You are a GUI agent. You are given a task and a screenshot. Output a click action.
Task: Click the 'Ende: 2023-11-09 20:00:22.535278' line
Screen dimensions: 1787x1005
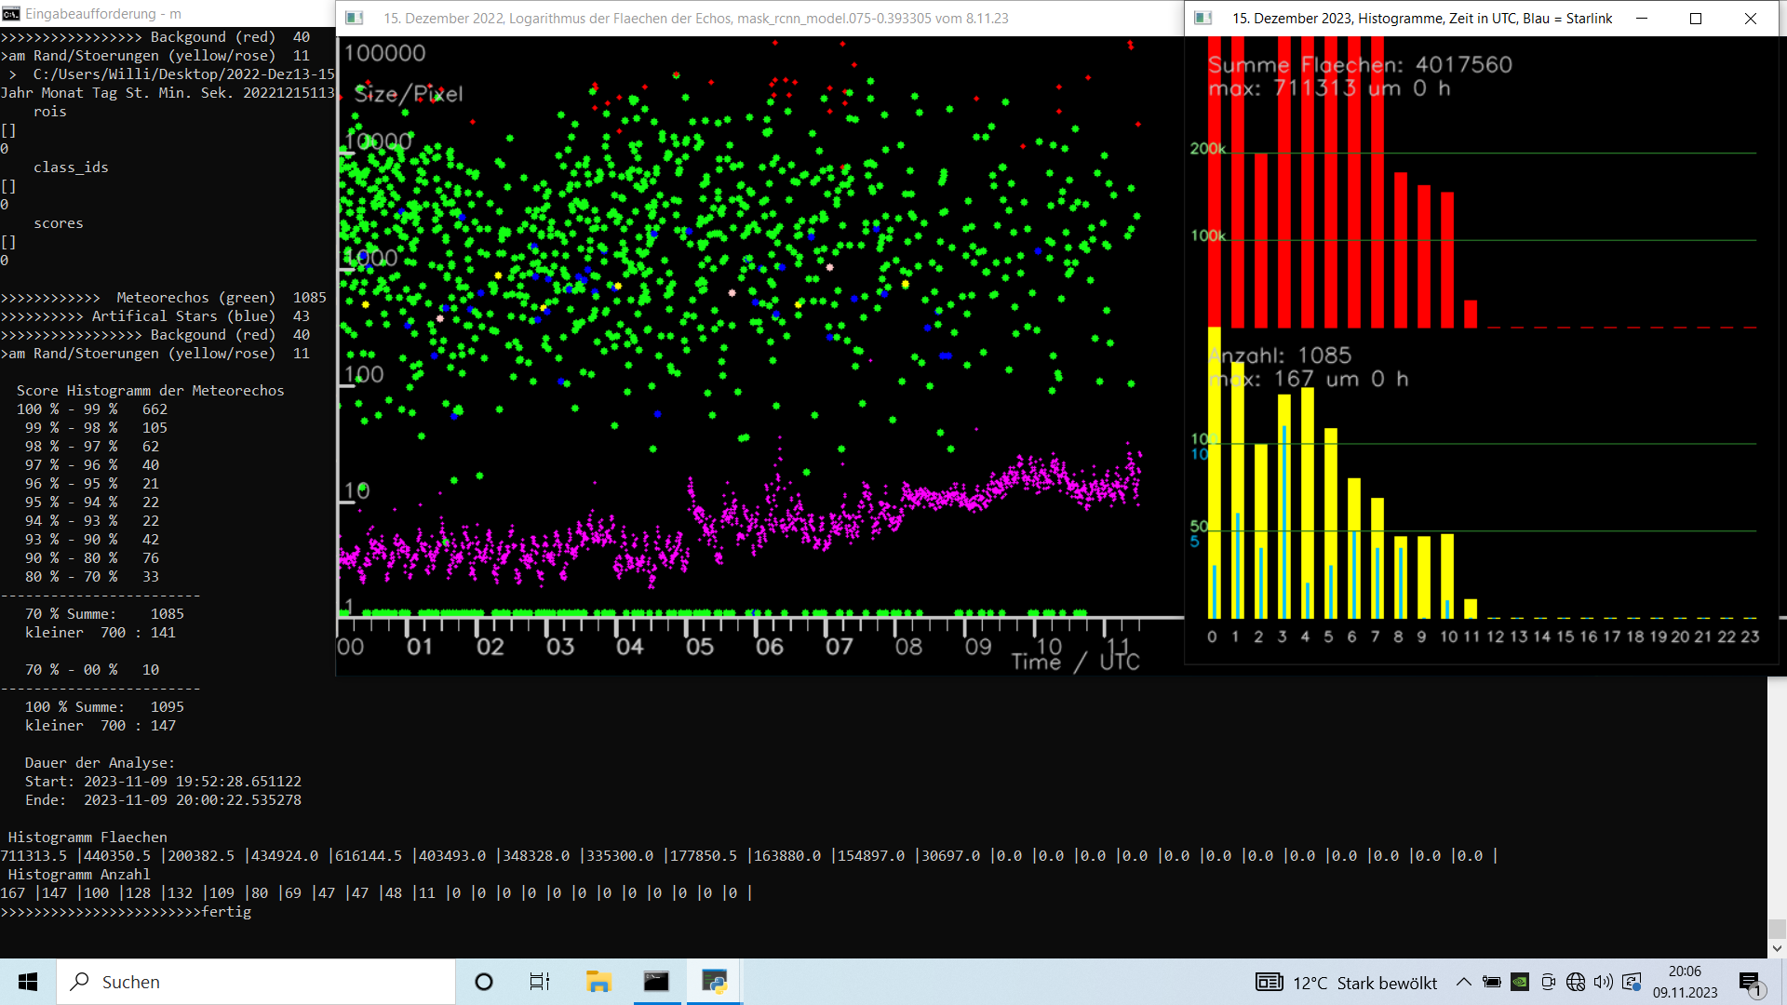tap(163, 800)
